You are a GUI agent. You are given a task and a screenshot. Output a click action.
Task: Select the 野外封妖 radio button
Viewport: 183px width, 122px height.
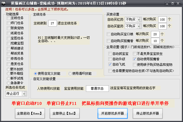click(8, 69)
